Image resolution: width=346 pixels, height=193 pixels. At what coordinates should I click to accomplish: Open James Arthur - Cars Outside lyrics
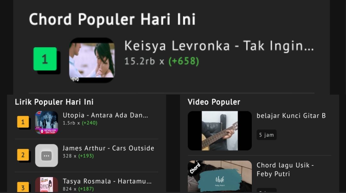[108, 148]
